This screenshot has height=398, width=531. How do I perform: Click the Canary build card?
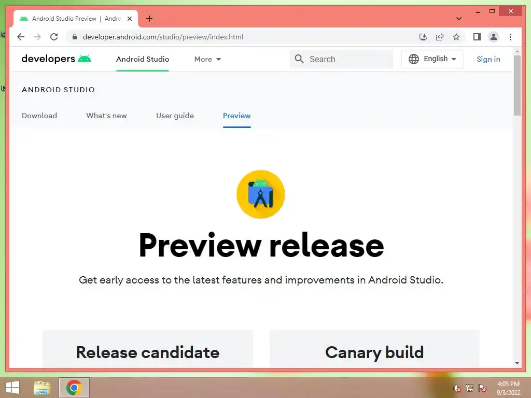(374, 349)
